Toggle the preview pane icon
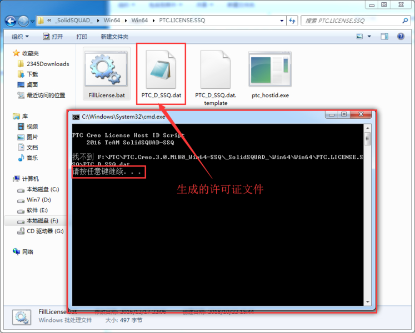Viewport: 415px width, 333px height. (384, 37)
